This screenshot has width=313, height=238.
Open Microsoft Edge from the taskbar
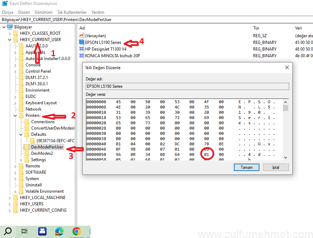(60, 231)
